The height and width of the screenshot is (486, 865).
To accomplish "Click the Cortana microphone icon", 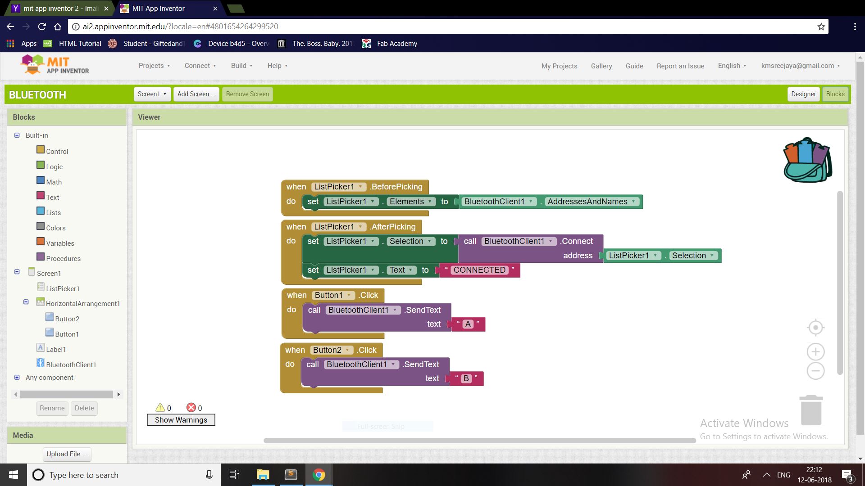I will [x=209, y=475].
